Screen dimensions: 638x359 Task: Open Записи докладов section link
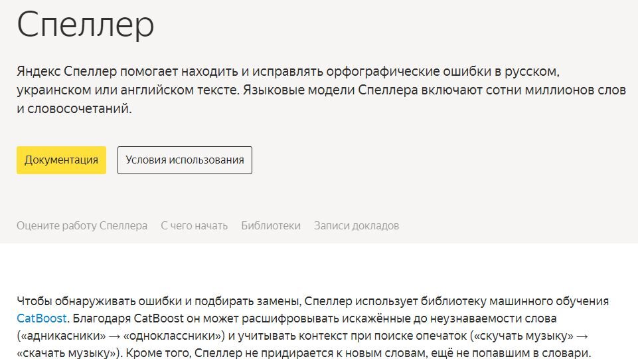click(357, 226)
